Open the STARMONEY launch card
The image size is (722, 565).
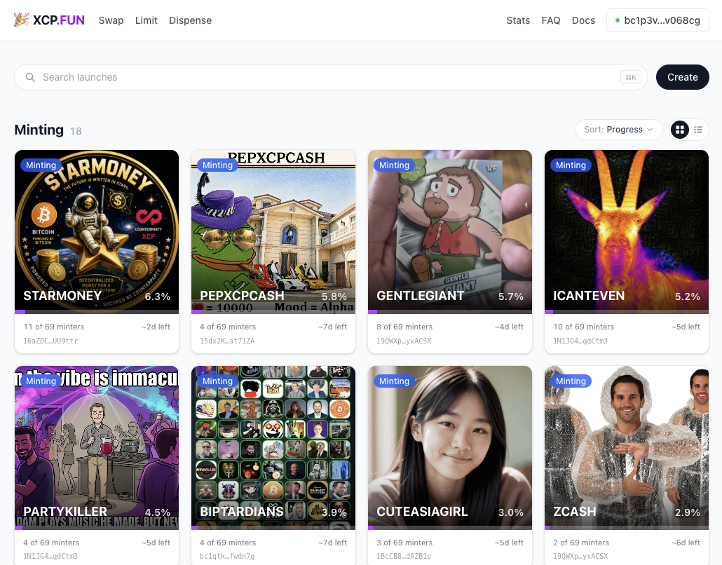click(x=97, y=252)
